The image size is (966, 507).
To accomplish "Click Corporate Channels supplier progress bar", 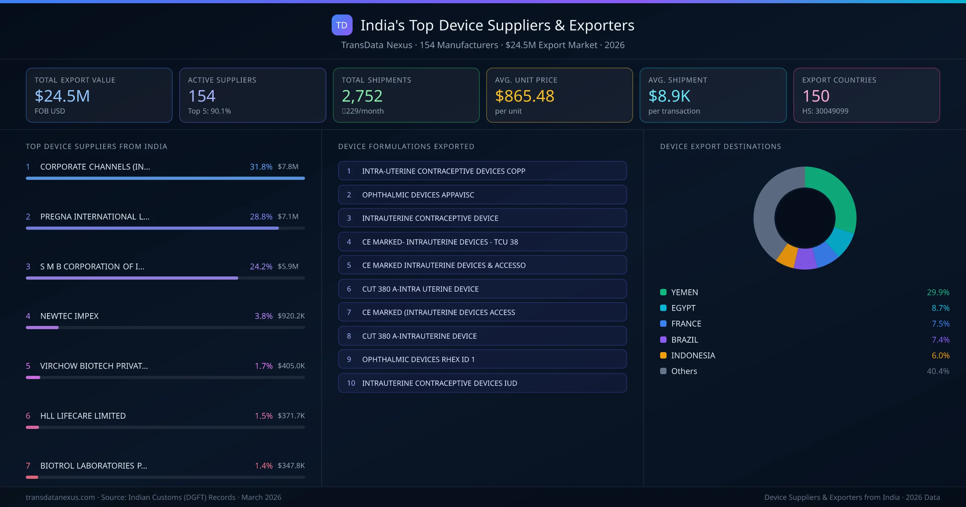I will point(165,178).
